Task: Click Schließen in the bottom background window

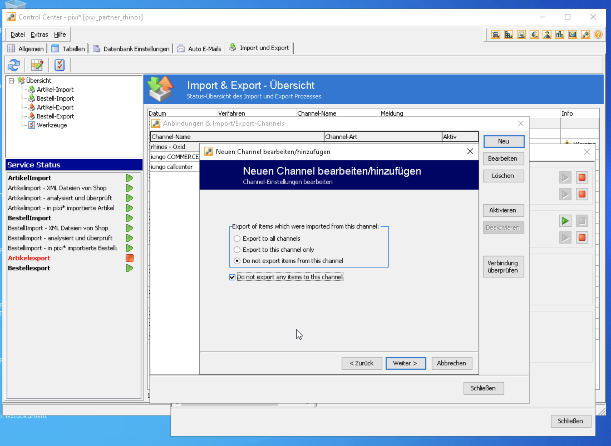Action: [x=571, y=421]
